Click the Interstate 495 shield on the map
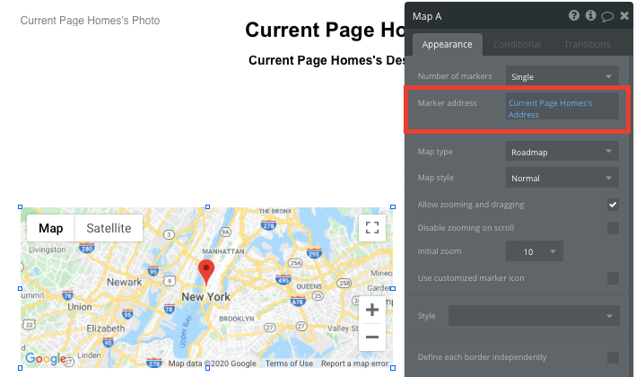The height and width of the screenshot is (377, 636). point(283,279)
